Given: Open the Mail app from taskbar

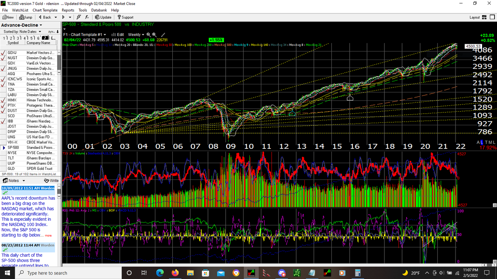Looking at the screenshot, I should (x=220, y=273).
